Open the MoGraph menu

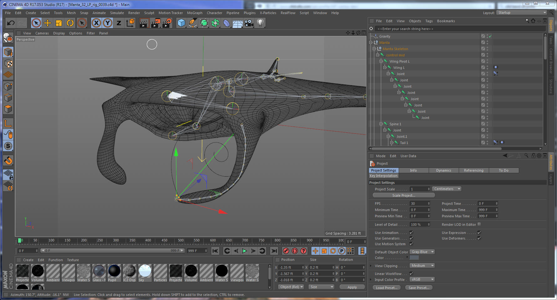[195, 13]
